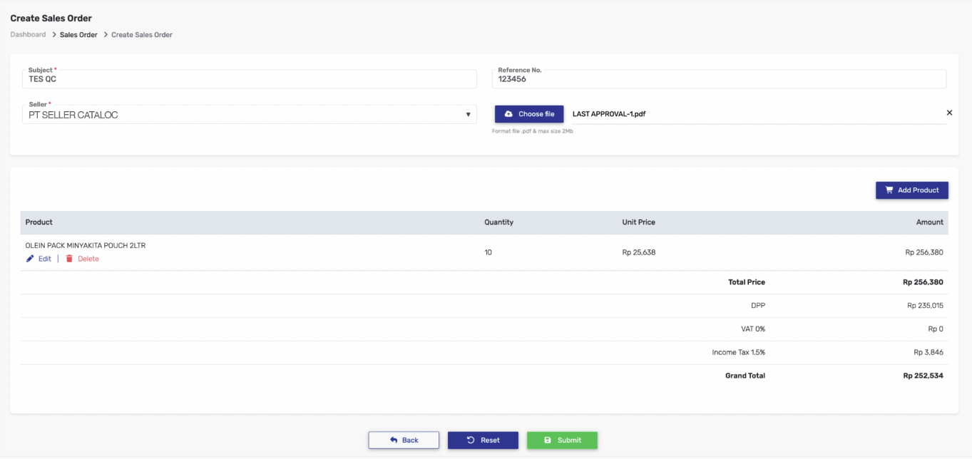Click the Create Sales Order breadcrumb text

[142, 34]
